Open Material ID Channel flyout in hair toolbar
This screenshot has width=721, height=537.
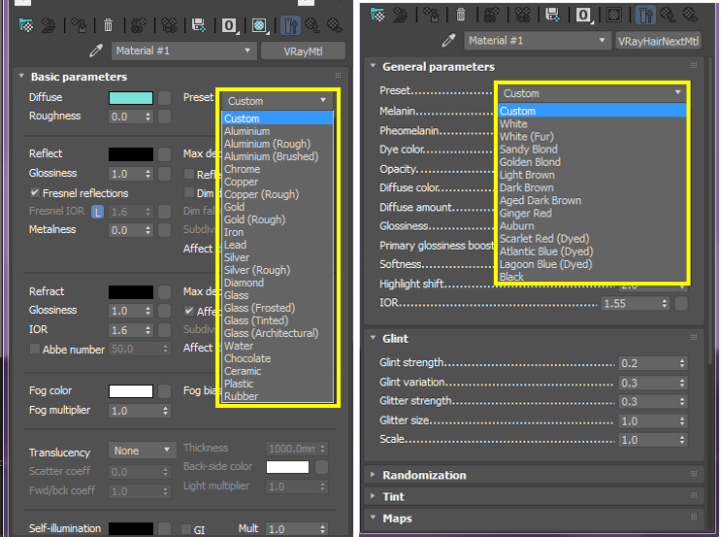tap(584, 15)
